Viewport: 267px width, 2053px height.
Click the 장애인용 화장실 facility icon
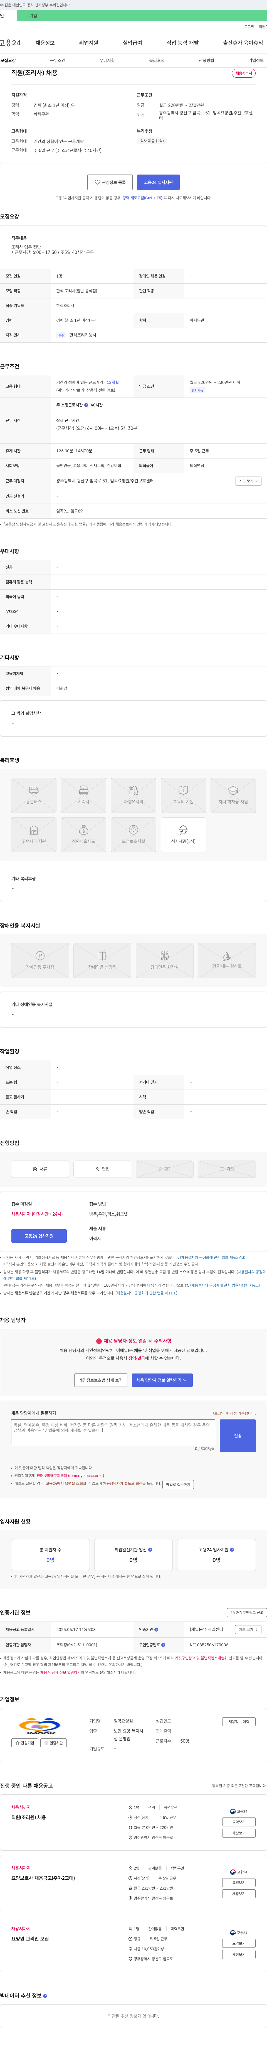click(164, 960)
